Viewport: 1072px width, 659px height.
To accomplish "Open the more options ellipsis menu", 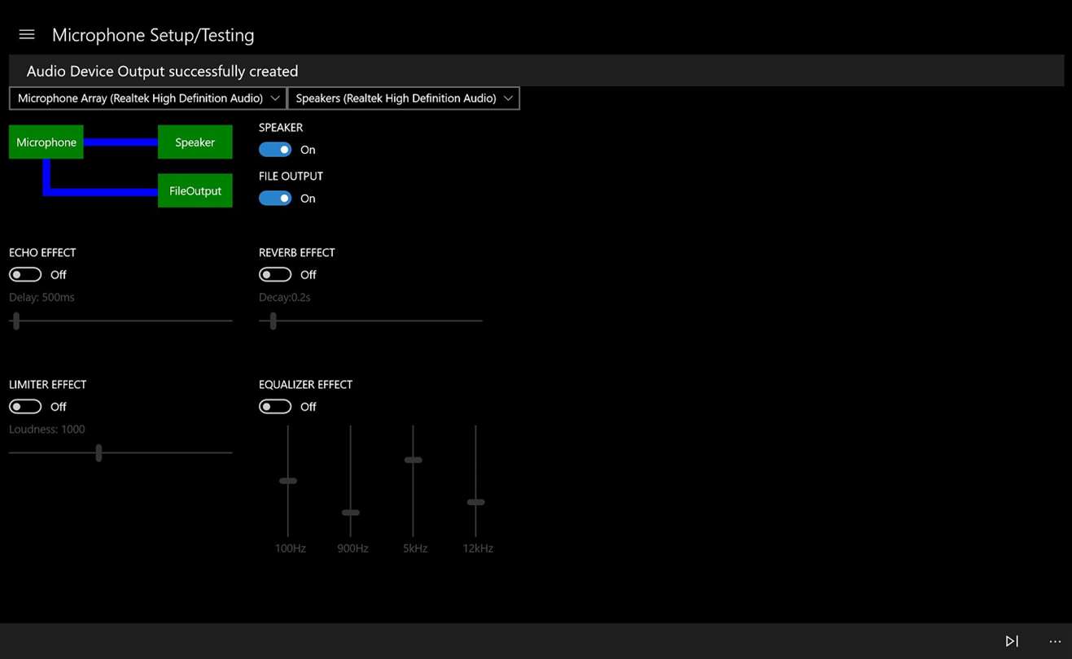I will tap(1055, 641).
